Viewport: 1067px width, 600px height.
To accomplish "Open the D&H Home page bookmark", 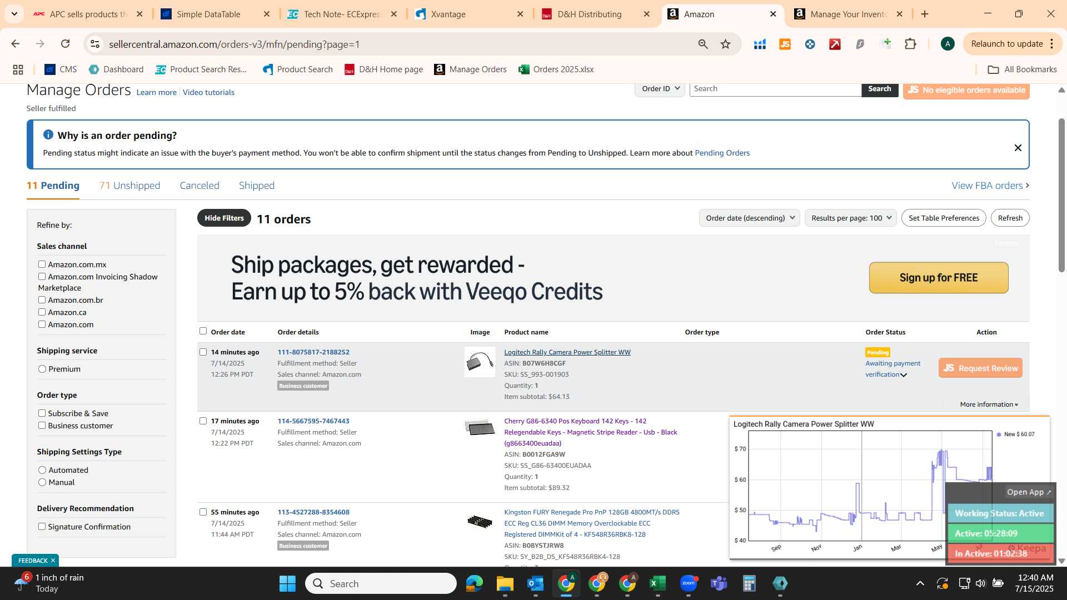I will pyautogui.click(x=383, y=69).
